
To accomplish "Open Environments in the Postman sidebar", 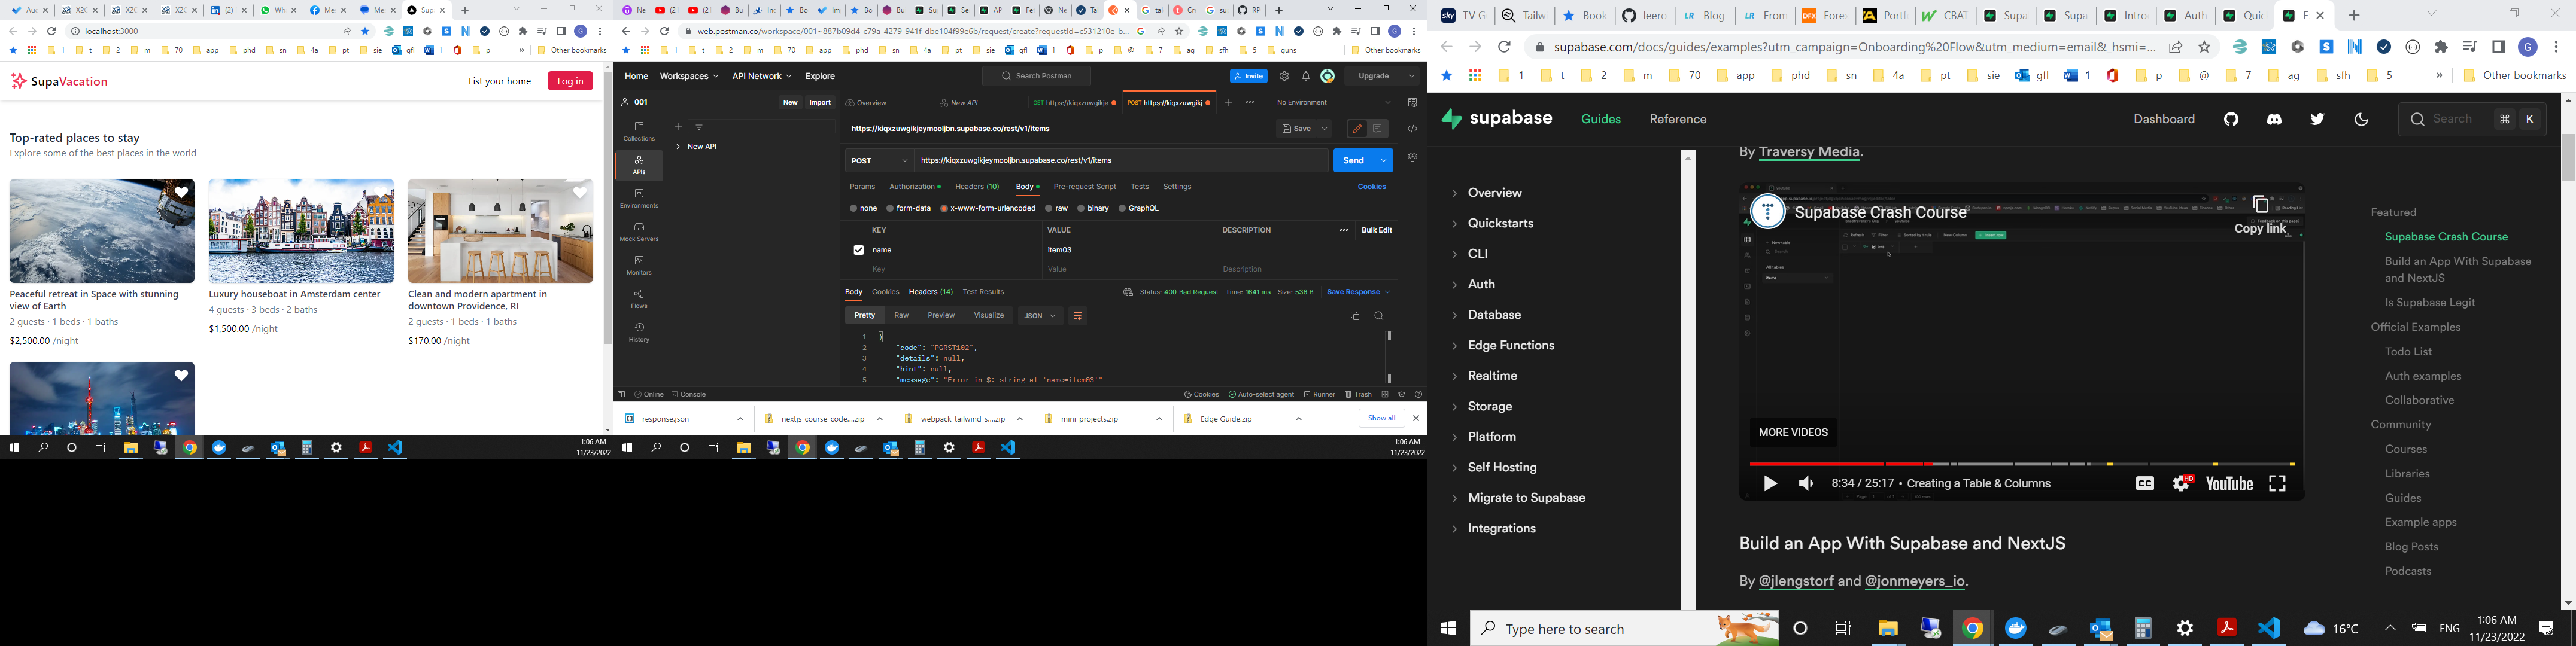I will coord(639,198).
